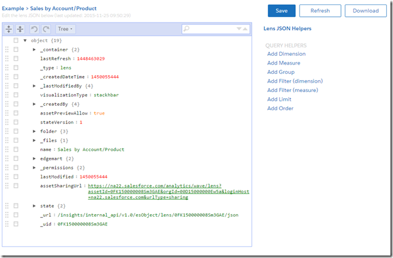Viewport: 393px width, 258px height.
Task: Click the Add Limit helper
Action: [x=279, y=99]
